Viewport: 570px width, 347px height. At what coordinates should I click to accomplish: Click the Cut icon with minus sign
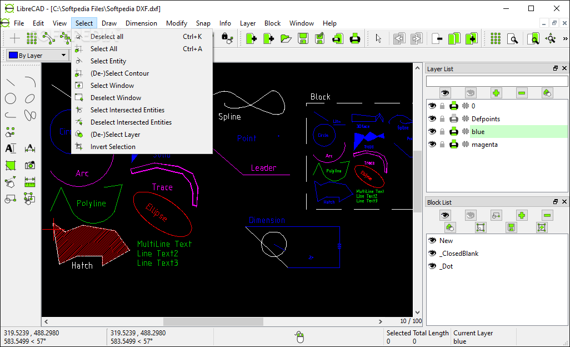(x=437, y=38)
